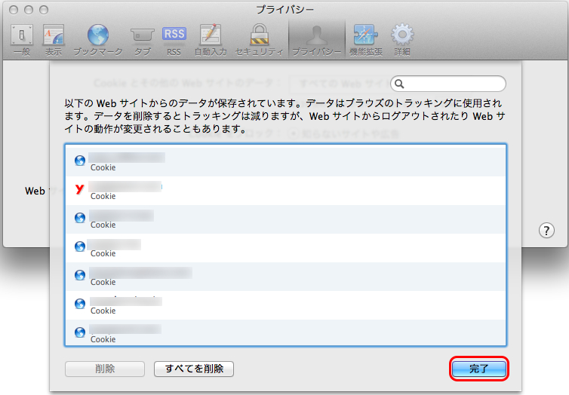The height and width of the screenshot is (395, 569).
Task: Open the 表示 (Appearance) preferences pane
Action: 54,39
